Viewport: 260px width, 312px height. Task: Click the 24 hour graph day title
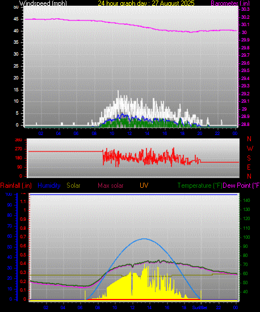(146, 3)
